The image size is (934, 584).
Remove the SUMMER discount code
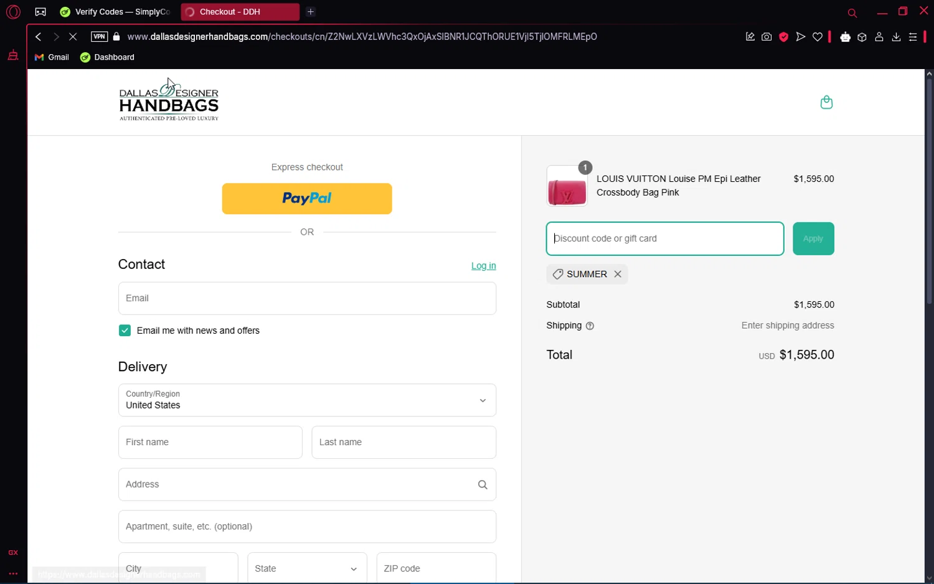618,274
